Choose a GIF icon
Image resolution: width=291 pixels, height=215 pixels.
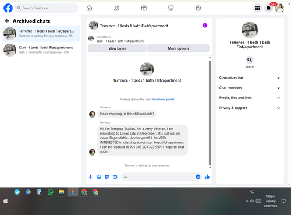115,177
